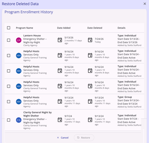Screen dimensions: 149x143
Task: Click the CG avatar for Clarity General Night Shelter
Action: (19, 120)
